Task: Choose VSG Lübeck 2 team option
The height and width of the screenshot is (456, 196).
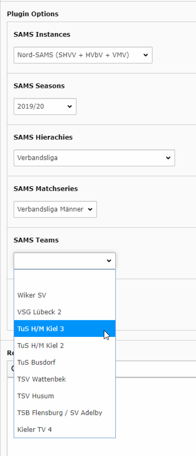Action: (65, 312)
